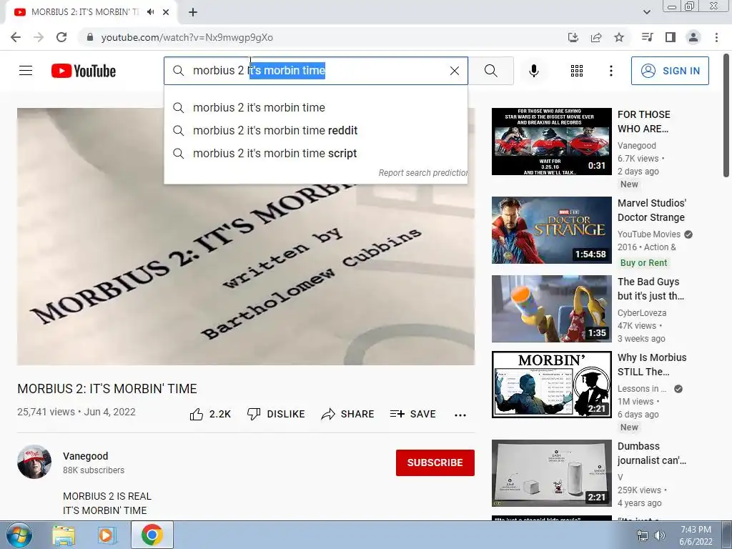This screenshot has height=549, width=732.
Task: Share the video with SHARE
Action: (x=347, y=414)
